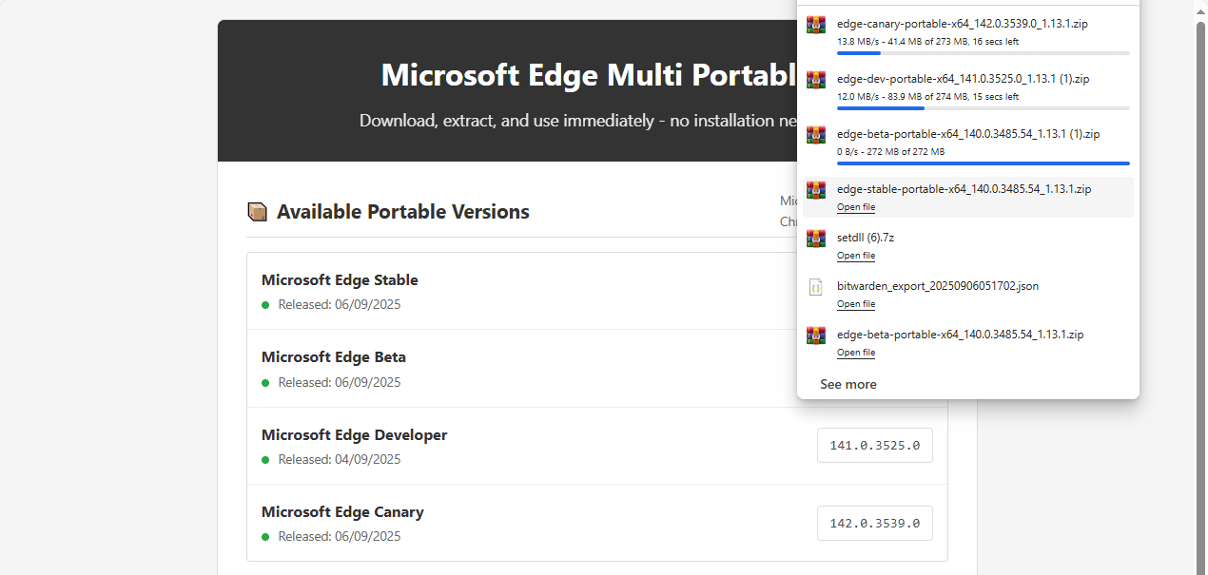Click See more in downloads panel

click(848, 384)
